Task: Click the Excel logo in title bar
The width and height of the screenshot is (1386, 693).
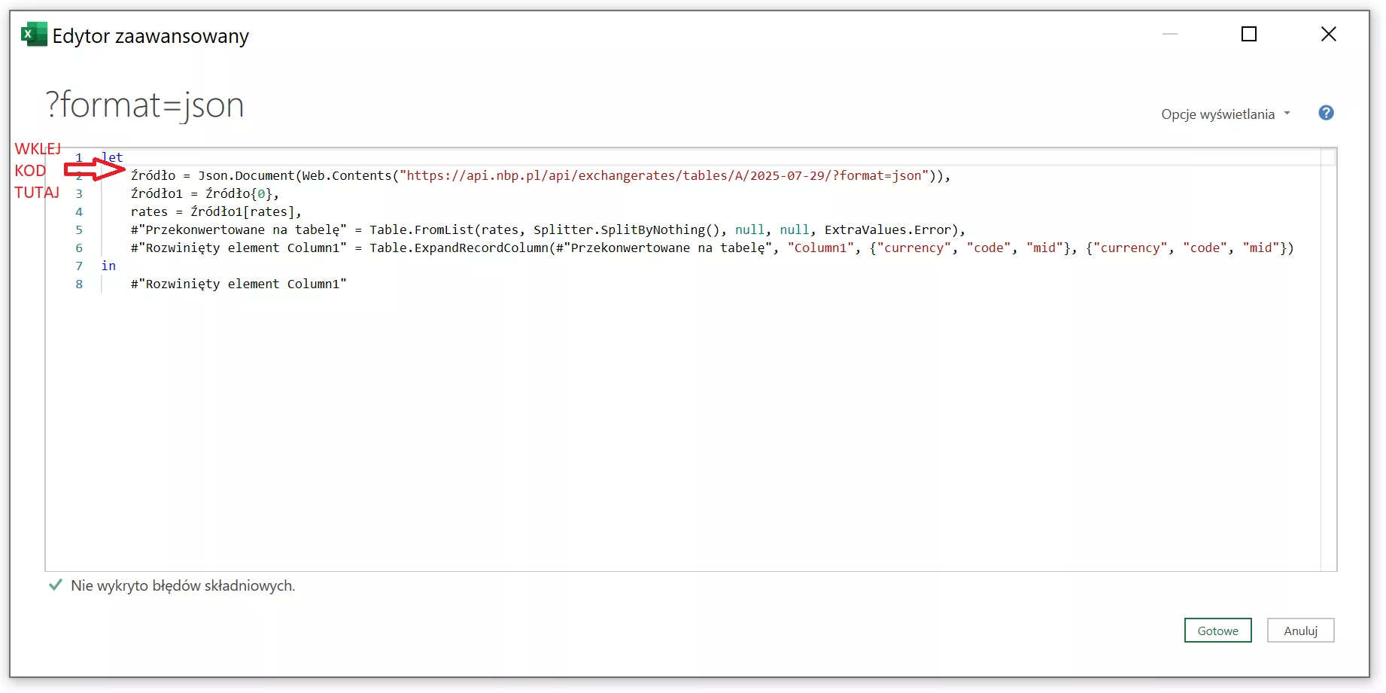Action: 34,35
